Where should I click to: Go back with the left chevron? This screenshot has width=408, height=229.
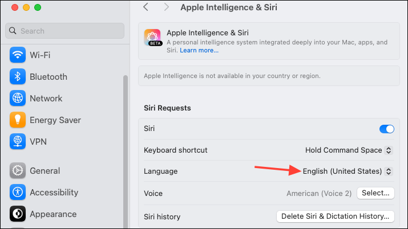click(x=146, y=7)
